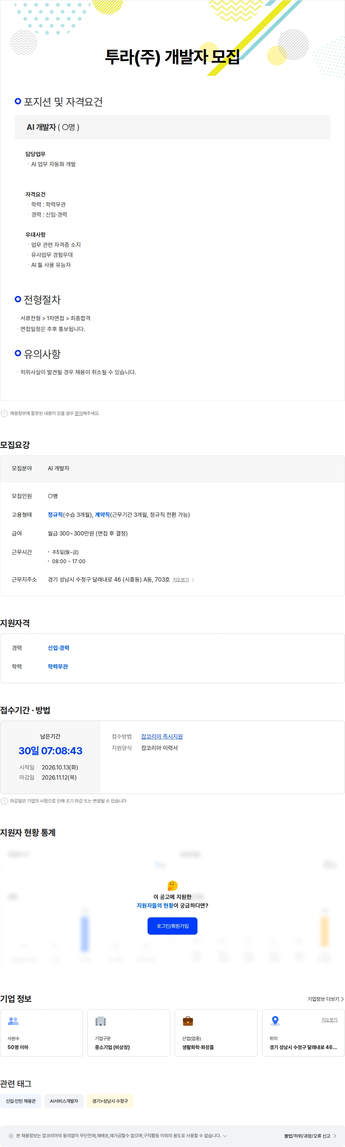Viewport: 345px width, 1147px height.
Task: Click the info icon beside 채용정보에 잘못된 내용
Action: tap(4, 413)
